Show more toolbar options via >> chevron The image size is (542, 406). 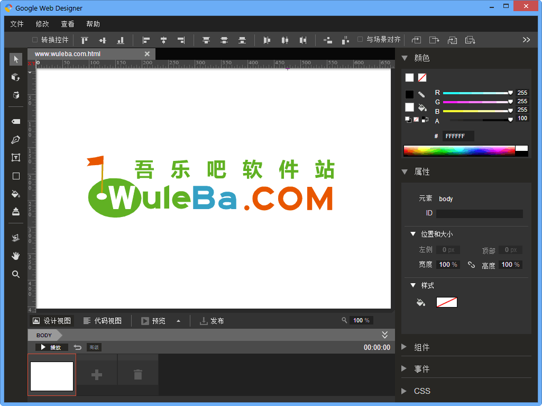tap(526, 40)
